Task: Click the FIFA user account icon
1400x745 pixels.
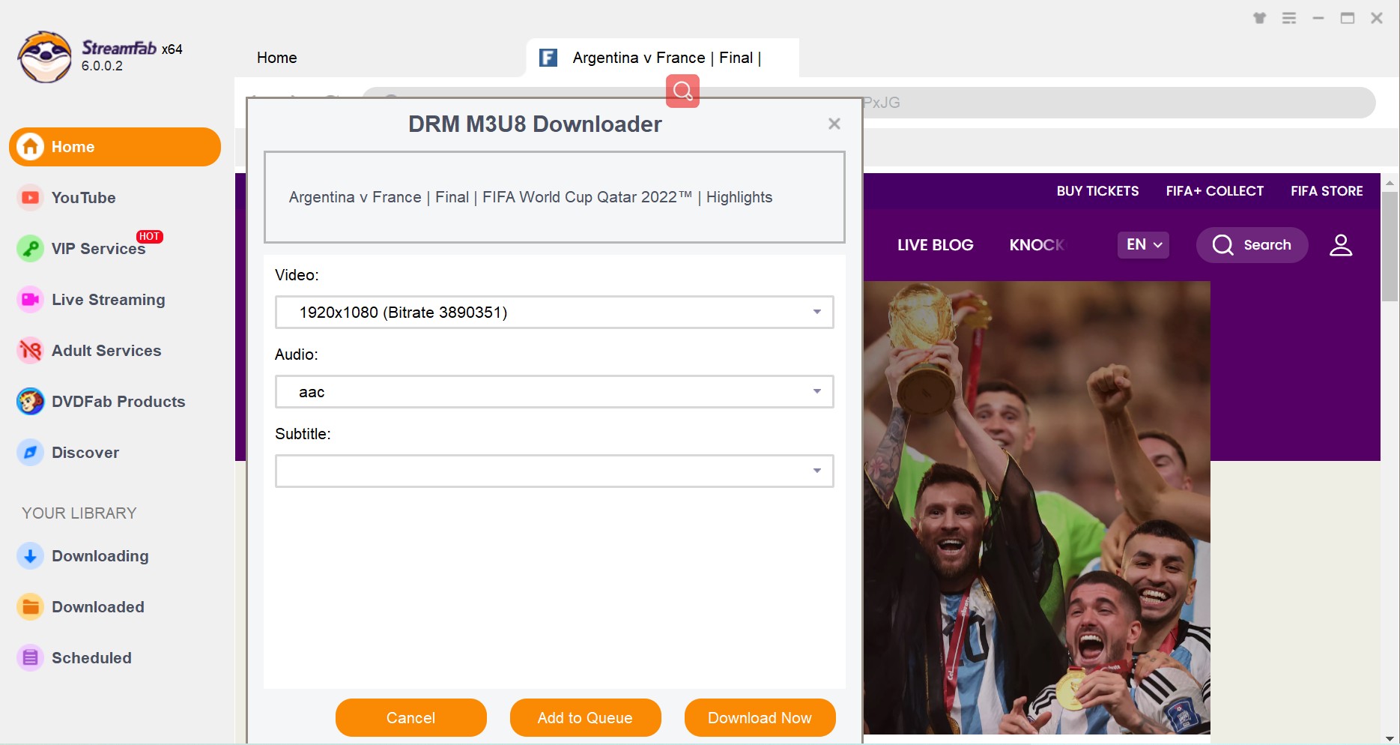Action: point(1341,245)
